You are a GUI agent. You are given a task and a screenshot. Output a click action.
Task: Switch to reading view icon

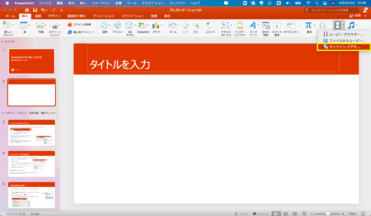pyautogui.click(x=295, y=214)
